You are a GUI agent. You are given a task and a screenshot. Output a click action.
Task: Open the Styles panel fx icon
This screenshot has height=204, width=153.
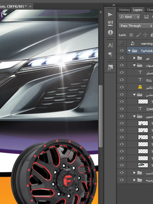coord(110,68)
